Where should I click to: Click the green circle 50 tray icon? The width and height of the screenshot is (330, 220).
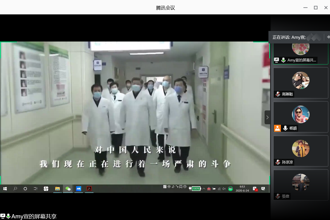click(x=230, y=189)
